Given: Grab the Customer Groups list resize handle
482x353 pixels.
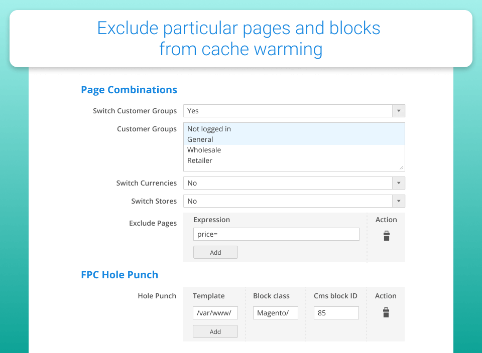Looking at the screenshot, I should (x=401, y=168).
